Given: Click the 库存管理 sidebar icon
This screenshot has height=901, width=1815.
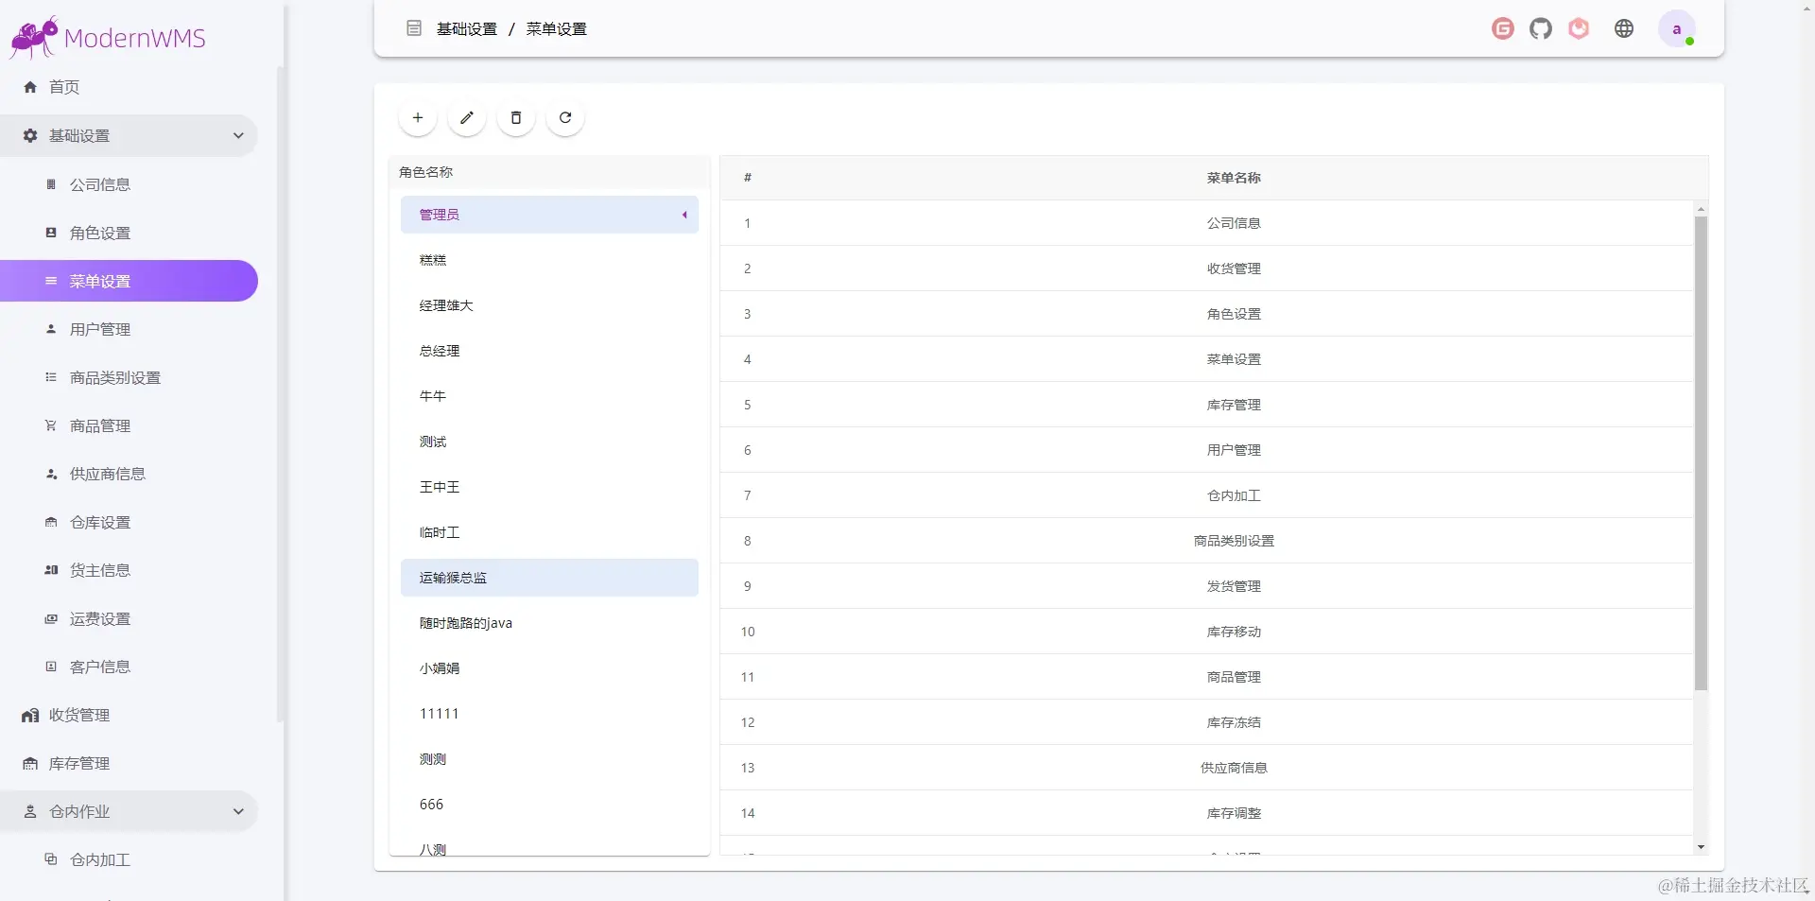Looking at the screenshot, I should [x=30, y=764].
